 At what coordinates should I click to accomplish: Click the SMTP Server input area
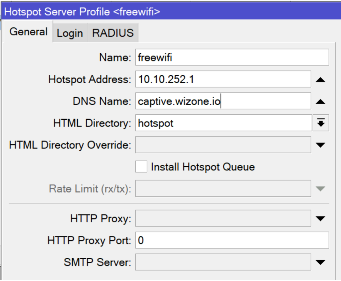coord(217,262)
